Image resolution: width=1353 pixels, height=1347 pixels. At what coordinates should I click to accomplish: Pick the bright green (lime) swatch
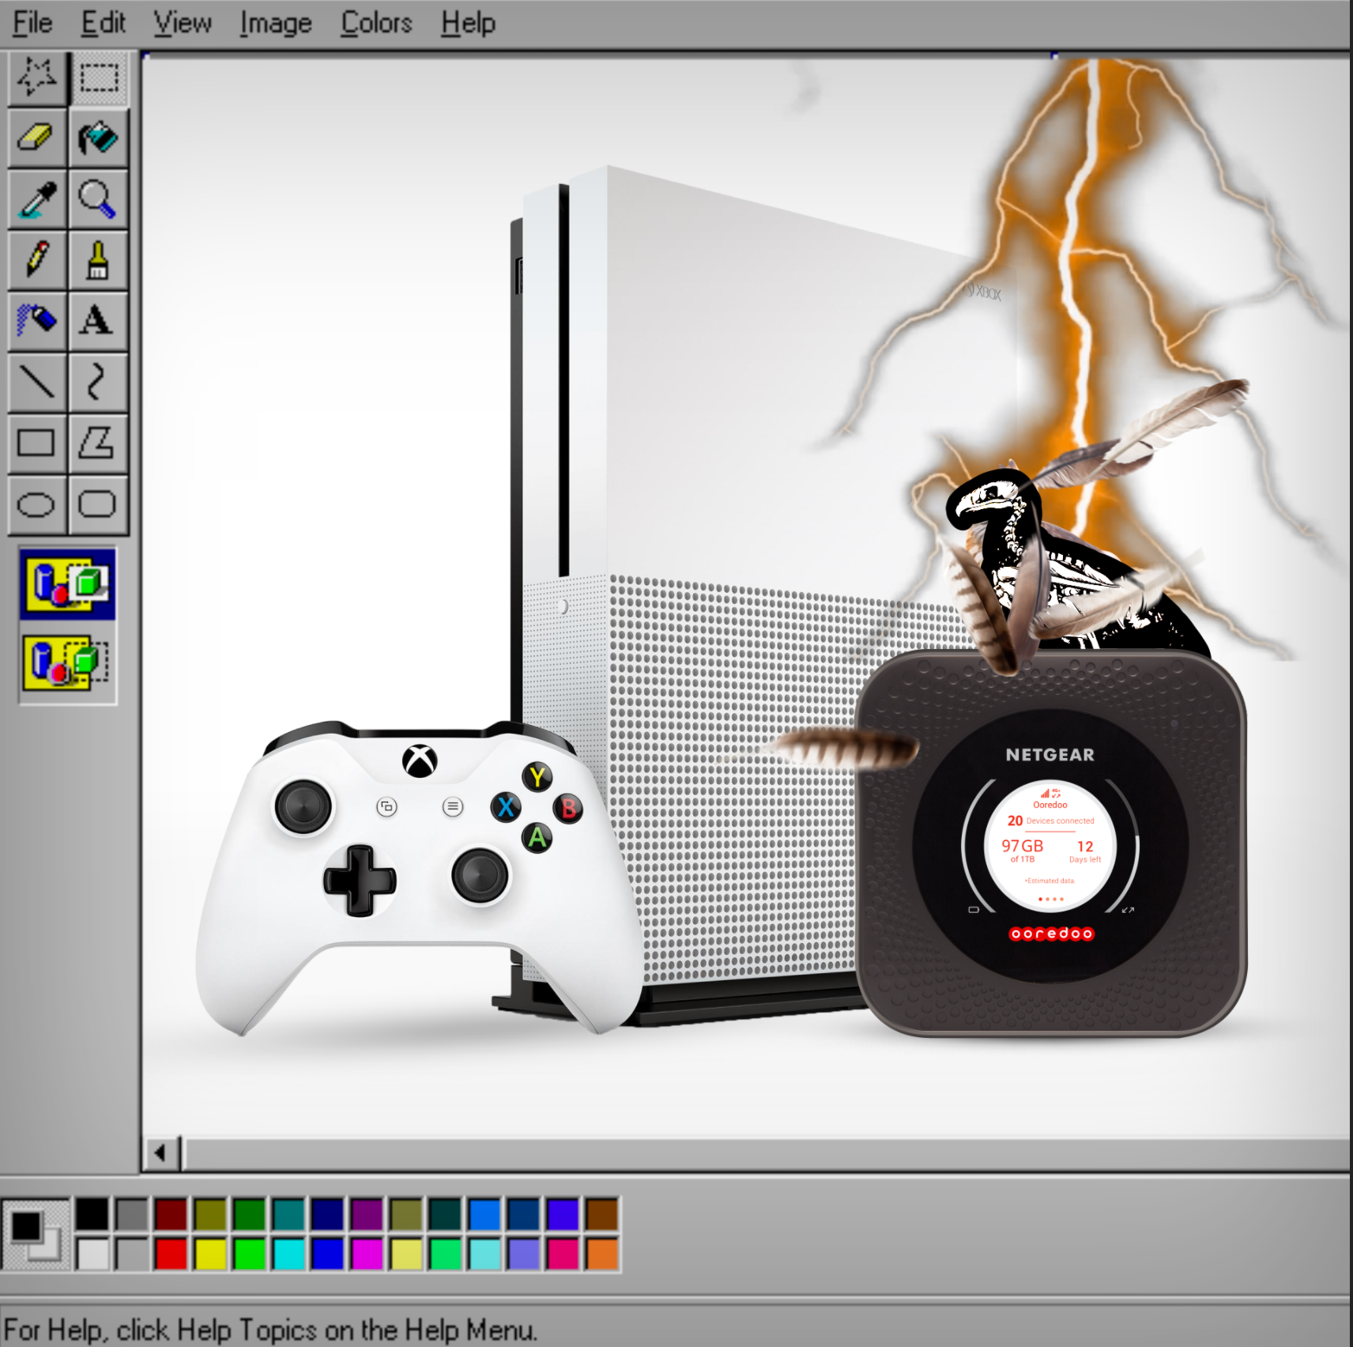click(249, 1255)
